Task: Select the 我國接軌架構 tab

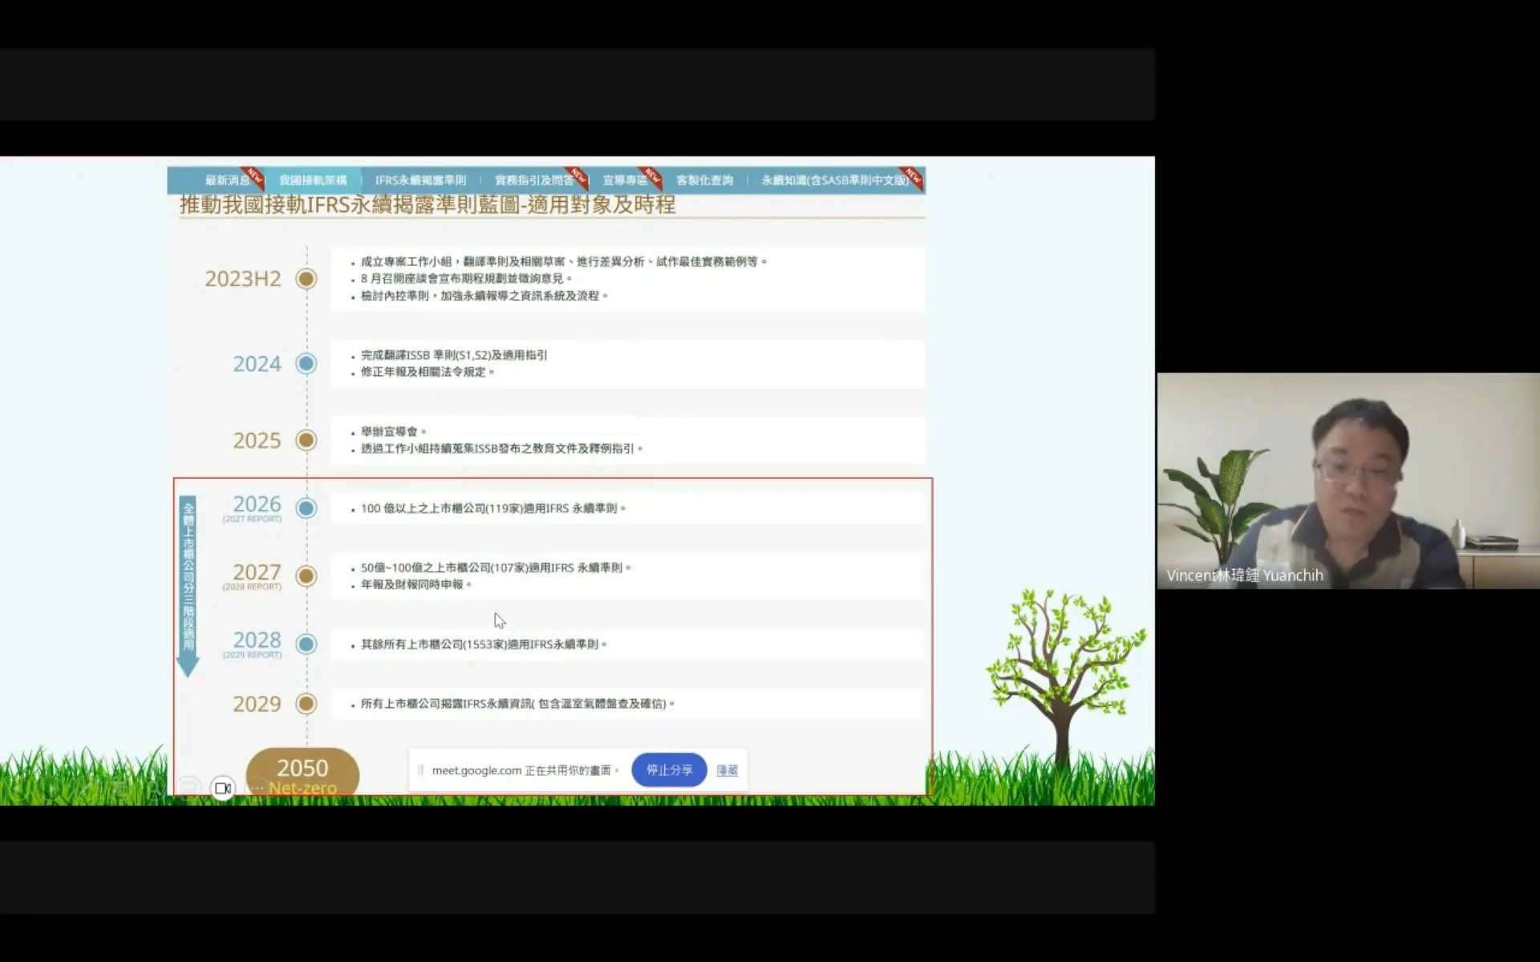Action: tap(313, 180)
